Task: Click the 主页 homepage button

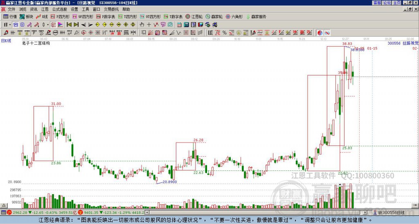Action: [397, 3]
